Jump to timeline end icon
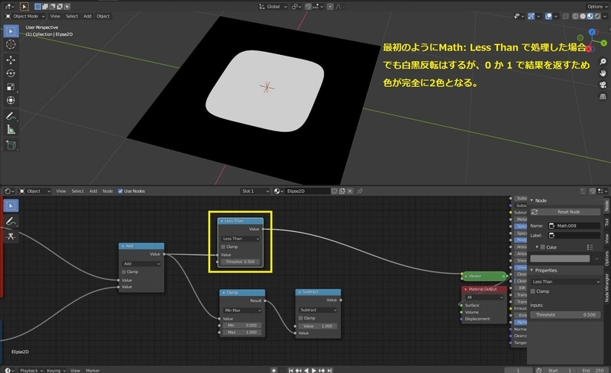This screenshot has height=373, width=611. point(330,370)
